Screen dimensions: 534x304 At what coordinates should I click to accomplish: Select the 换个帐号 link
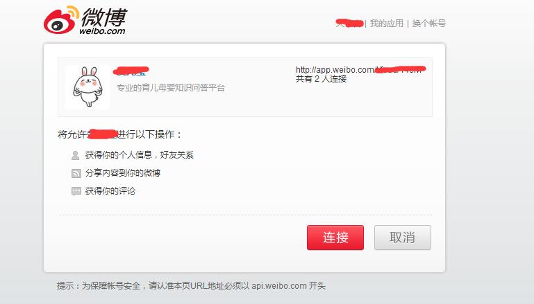tap(428, 24)
